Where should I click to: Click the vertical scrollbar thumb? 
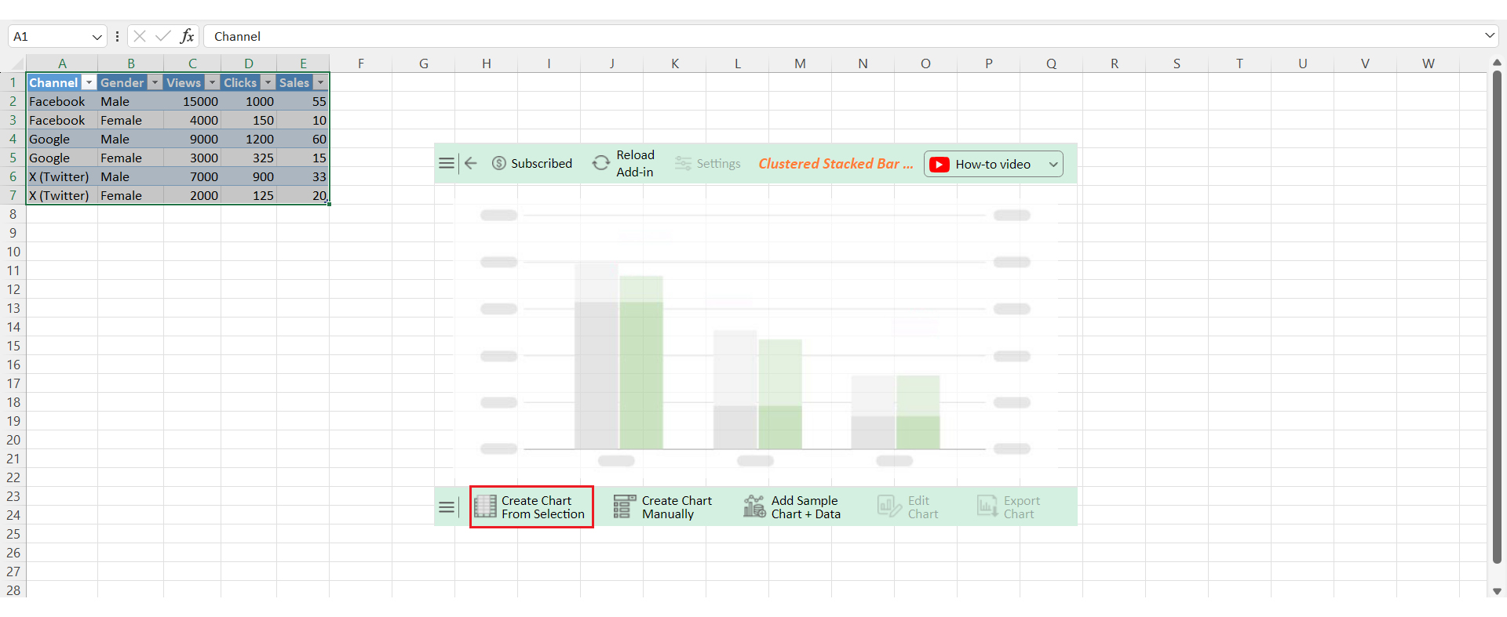pyautogui.click(x=1497, y=317)
